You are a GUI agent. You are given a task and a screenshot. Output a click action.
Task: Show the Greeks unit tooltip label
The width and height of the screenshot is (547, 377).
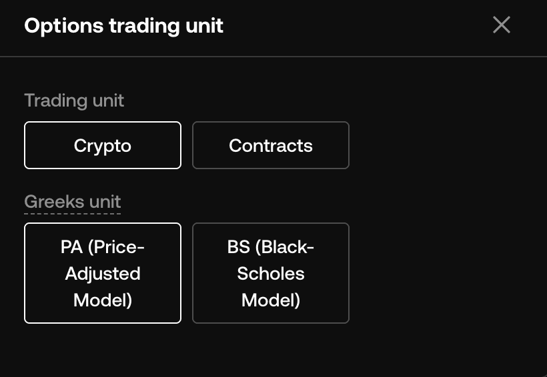[x=73, y=202]
